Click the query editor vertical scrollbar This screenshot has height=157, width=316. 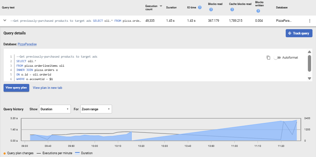309,63
